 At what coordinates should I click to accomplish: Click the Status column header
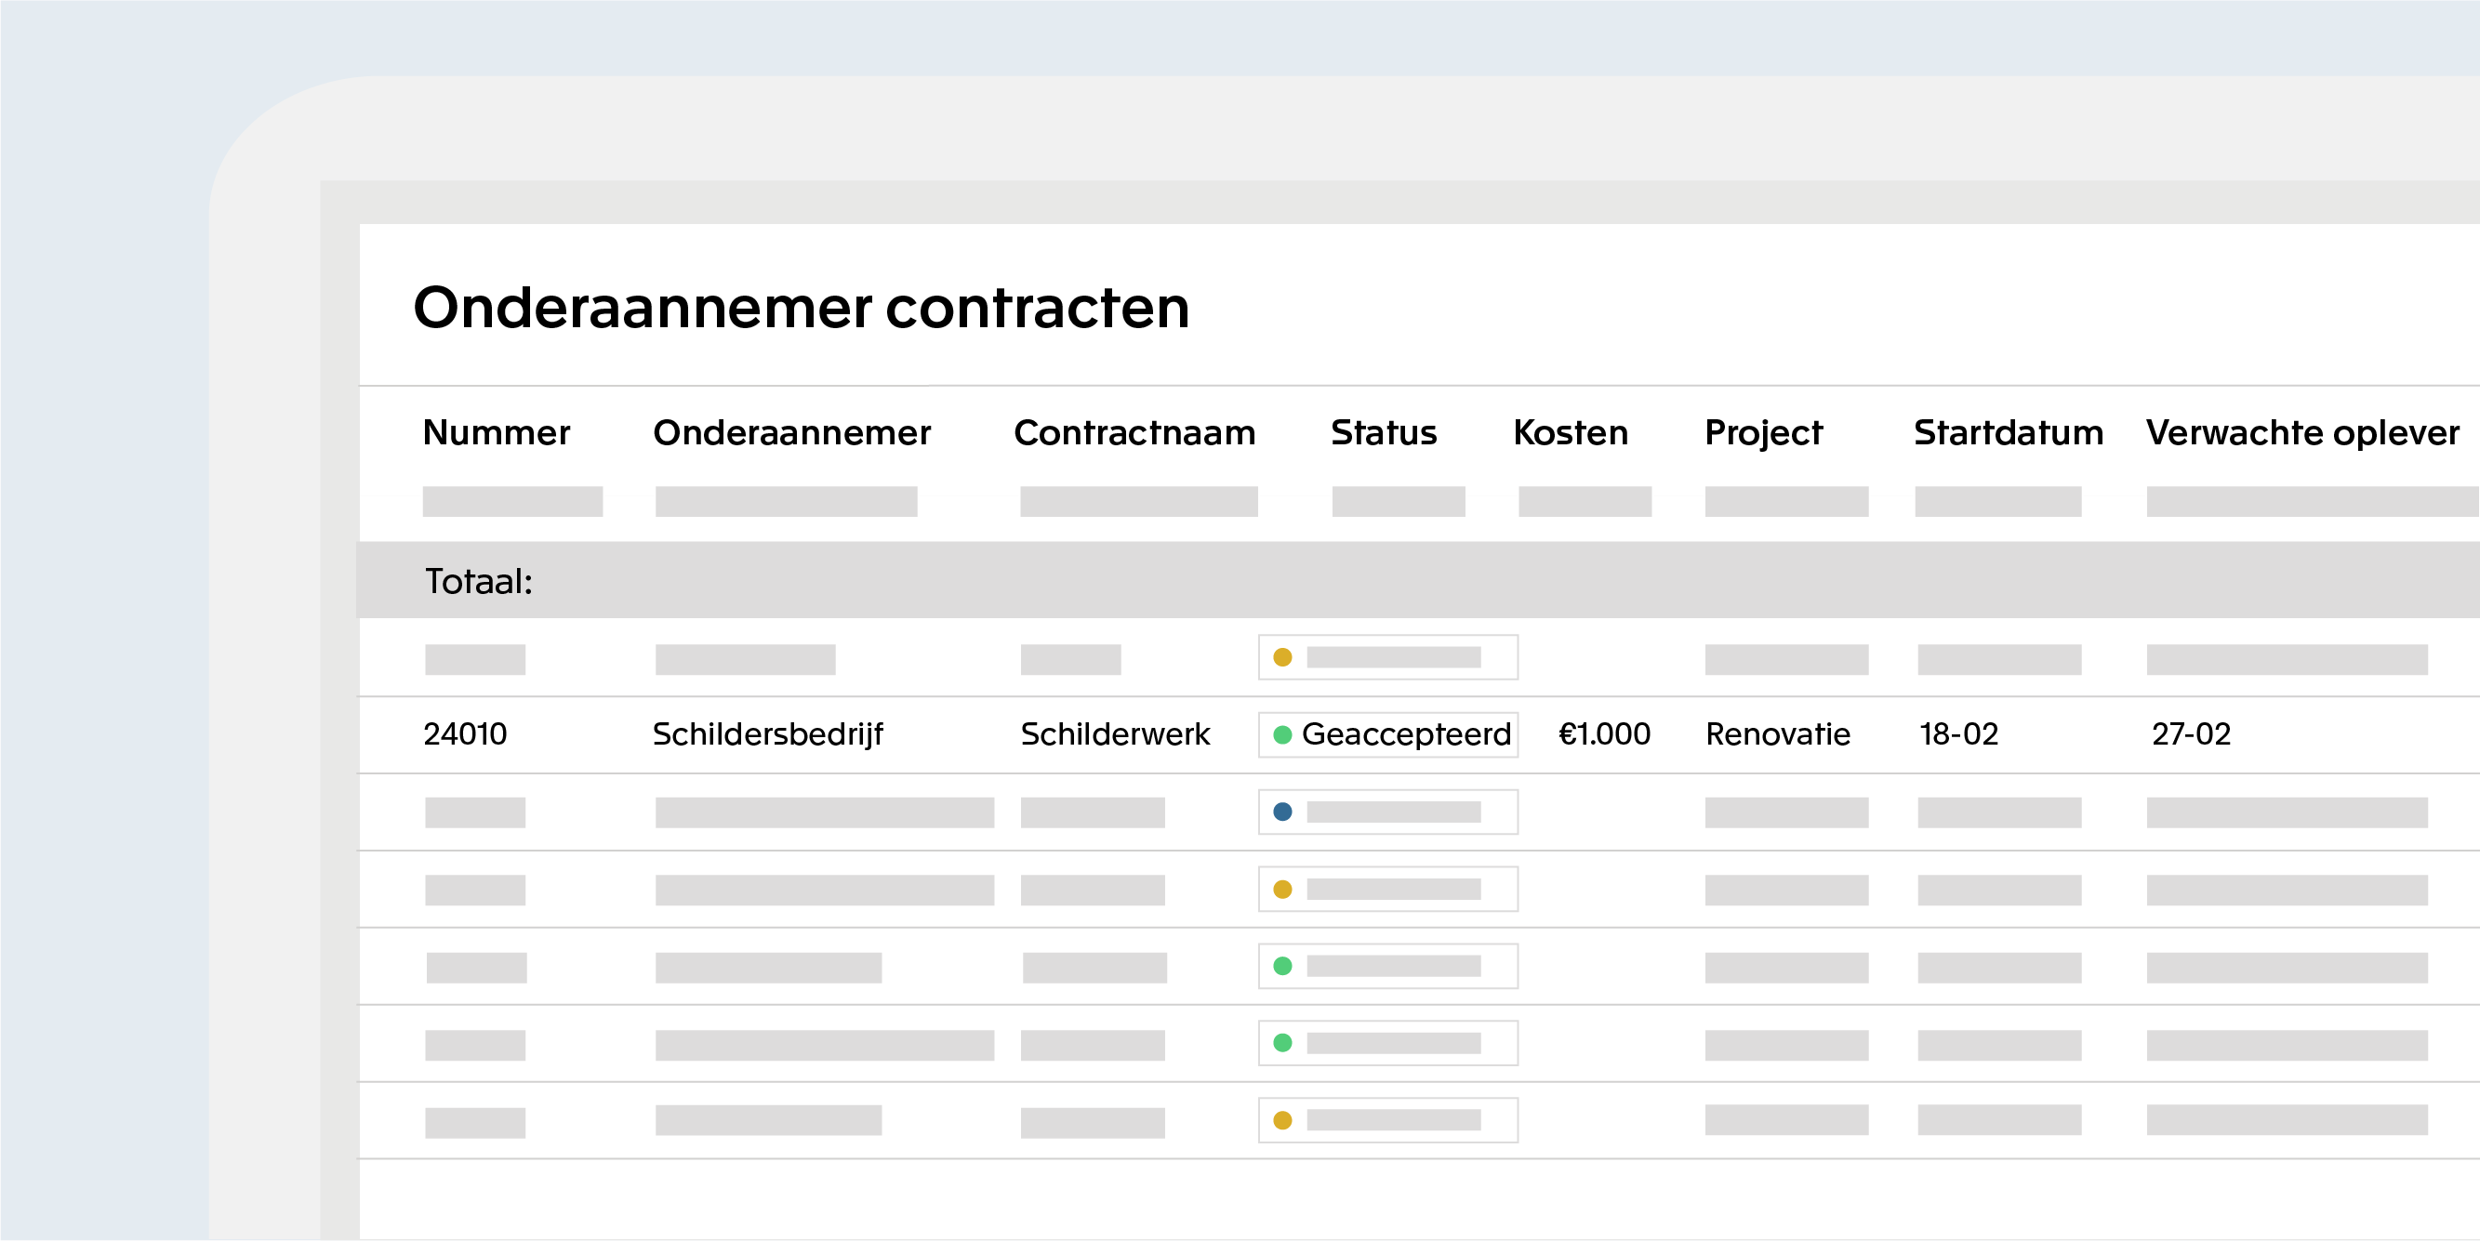pos(1383,432)
